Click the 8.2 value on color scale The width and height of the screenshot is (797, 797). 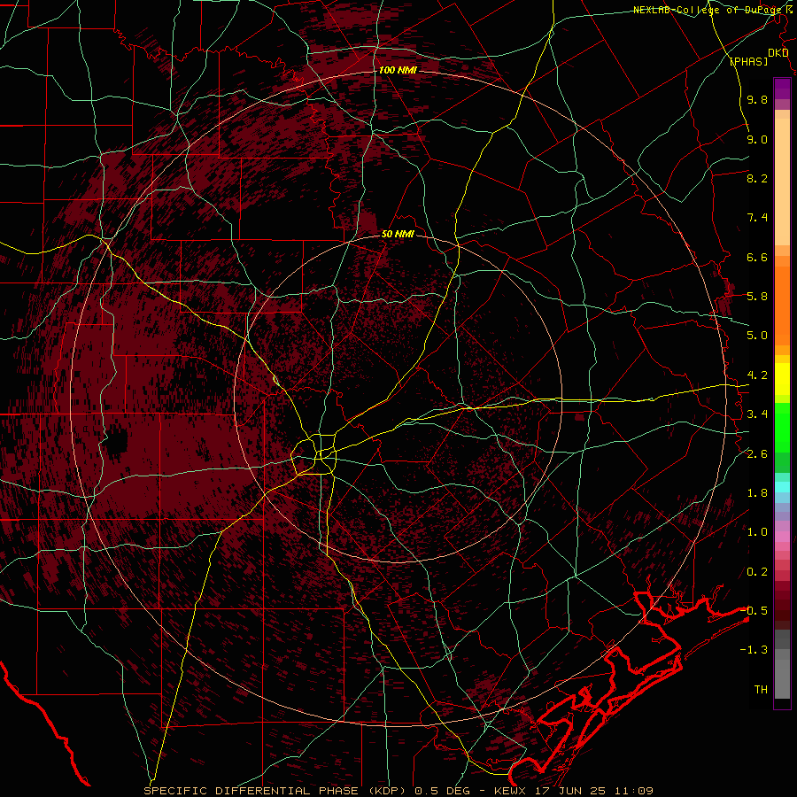757,179
